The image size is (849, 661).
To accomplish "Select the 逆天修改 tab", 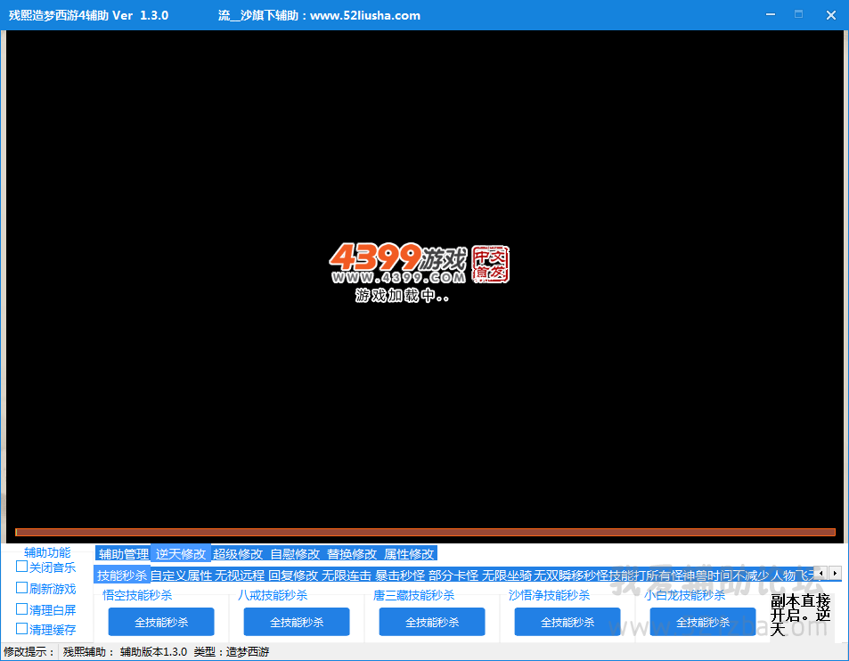I will point(181,554).
